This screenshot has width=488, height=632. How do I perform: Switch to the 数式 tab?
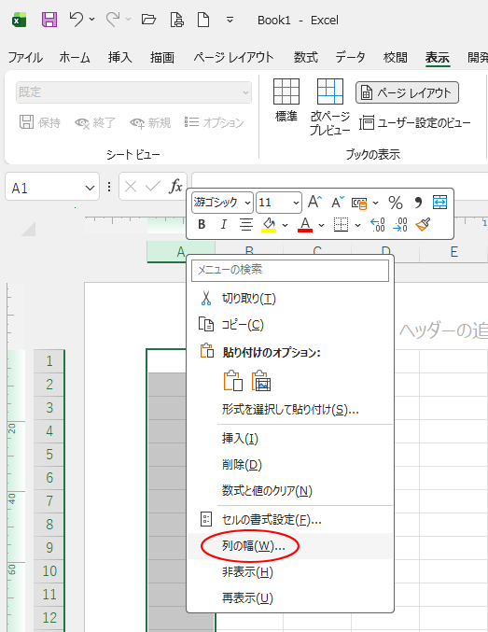click(305, 57)
